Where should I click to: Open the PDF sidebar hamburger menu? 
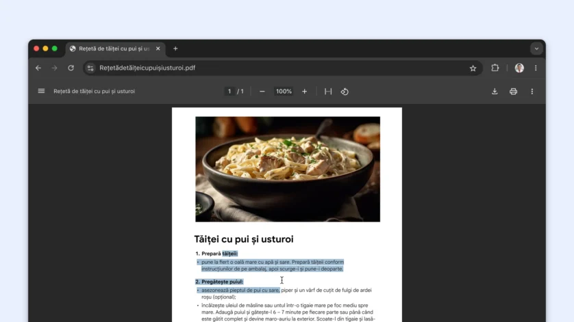point(41,91)
